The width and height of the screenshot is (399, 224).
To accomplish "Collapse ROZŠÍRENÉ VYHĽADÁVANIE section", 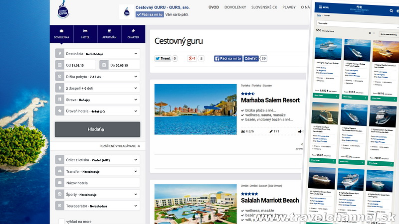I will click(x=120, y=146).
